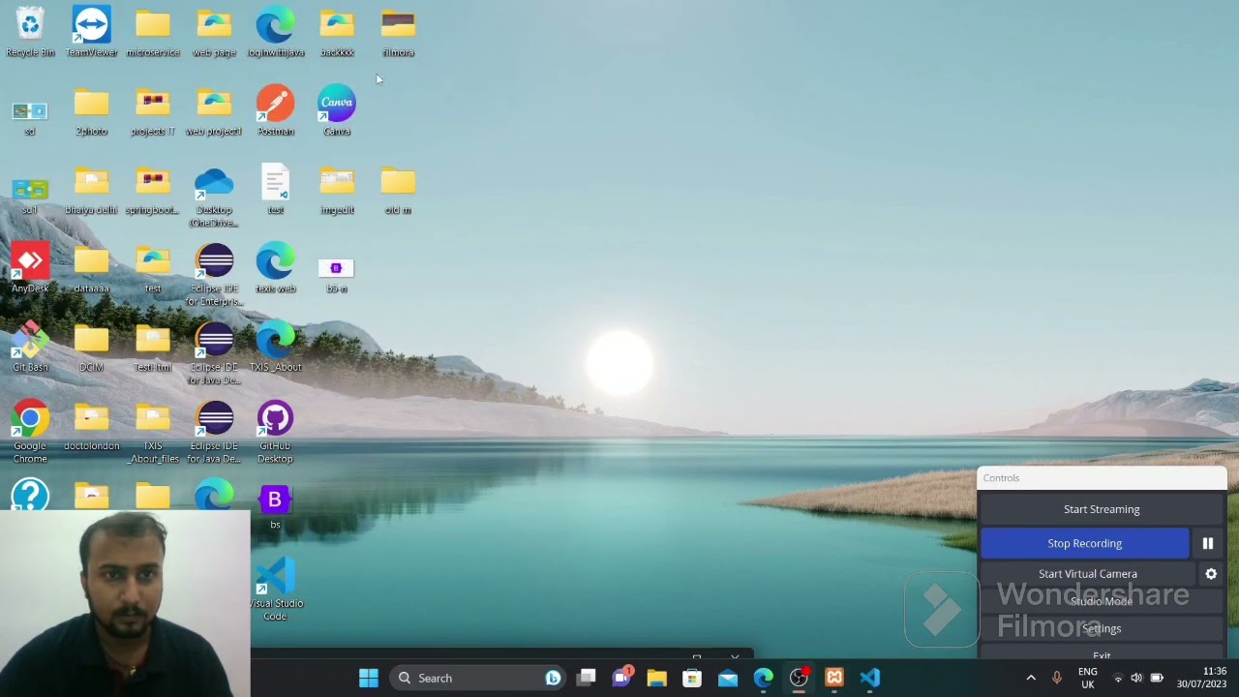The image size is (1239, 697).
Task: Open the clock and date flyout
Action: click(1201, 678)
